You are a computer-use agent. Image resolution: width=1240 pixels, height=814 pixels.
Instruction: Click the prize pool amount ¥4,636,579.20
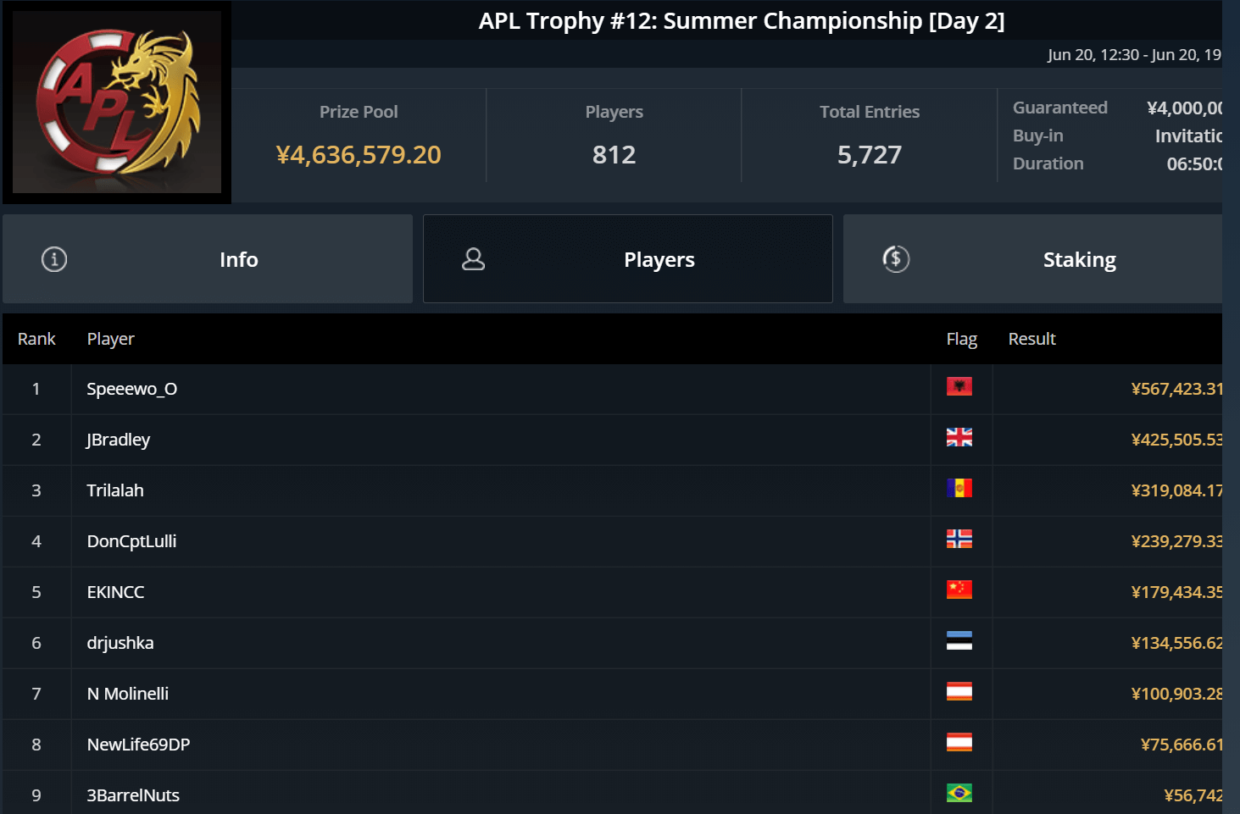[359, 155]
